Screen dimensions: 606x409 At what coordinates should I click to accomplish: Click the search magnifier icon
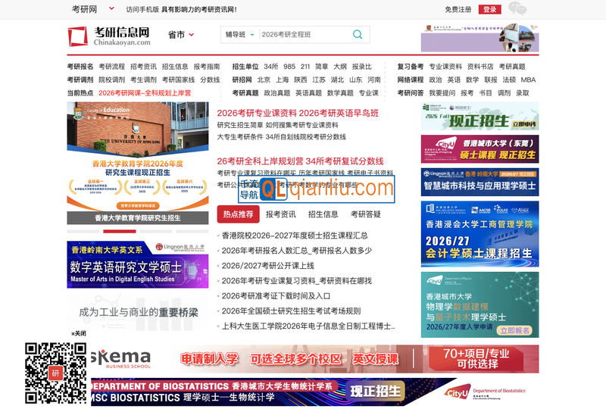pos(358,34)
